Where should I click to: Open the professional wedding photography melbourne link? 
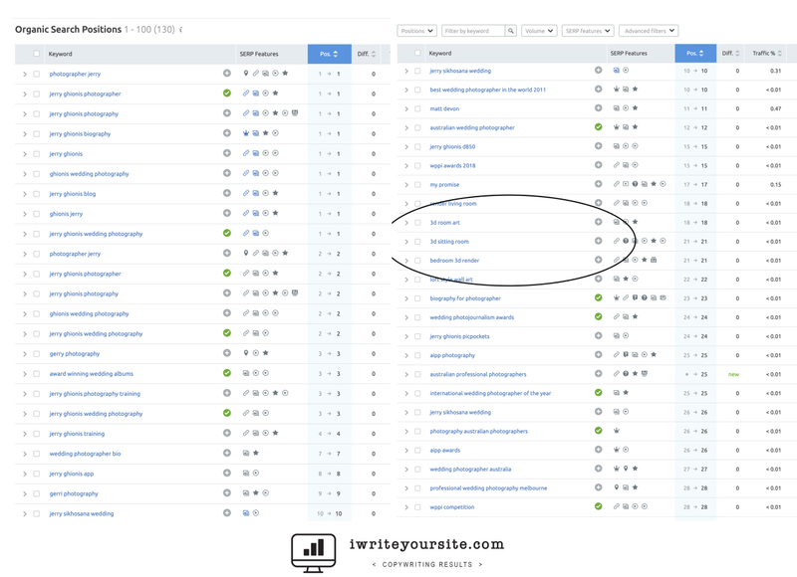pyautogui.click(x=488, y=488)
